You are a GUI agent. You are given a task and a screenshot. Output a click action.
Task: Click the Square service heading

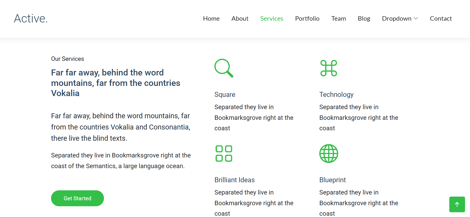pos(225,95)
